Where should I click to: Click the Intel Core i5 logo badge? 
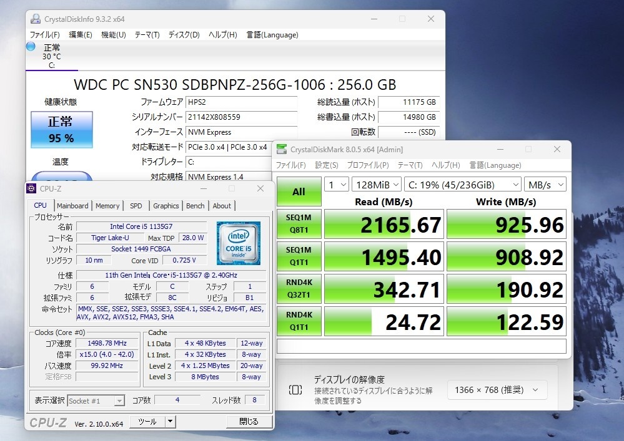tap(239, 243)
